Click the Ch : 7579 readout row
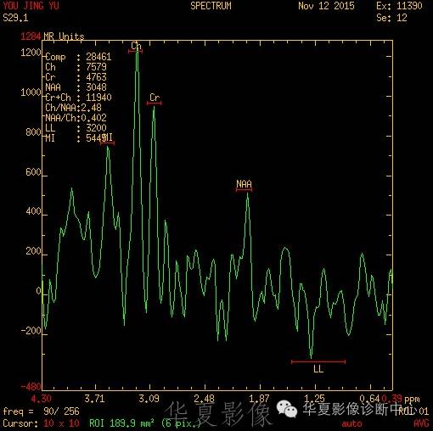This screenshot has width=433, height=431. [76, 67]
